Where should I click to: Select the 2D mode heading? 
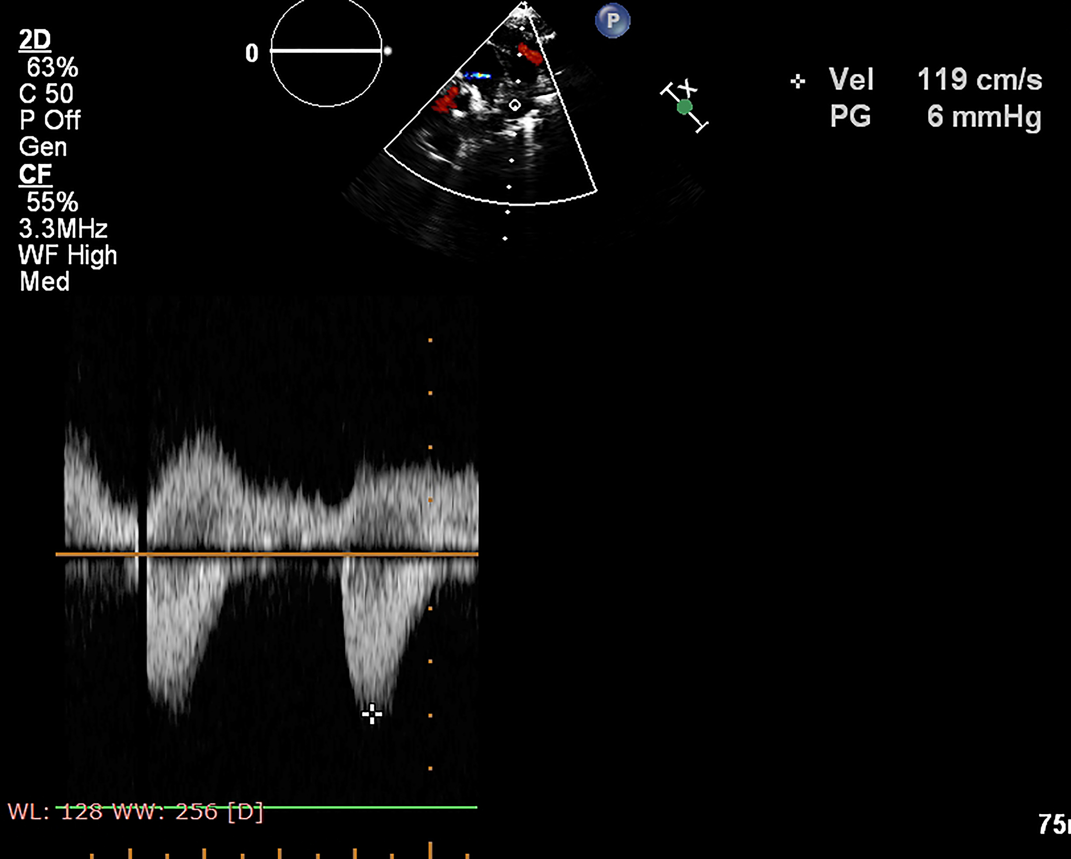point(35,40)
